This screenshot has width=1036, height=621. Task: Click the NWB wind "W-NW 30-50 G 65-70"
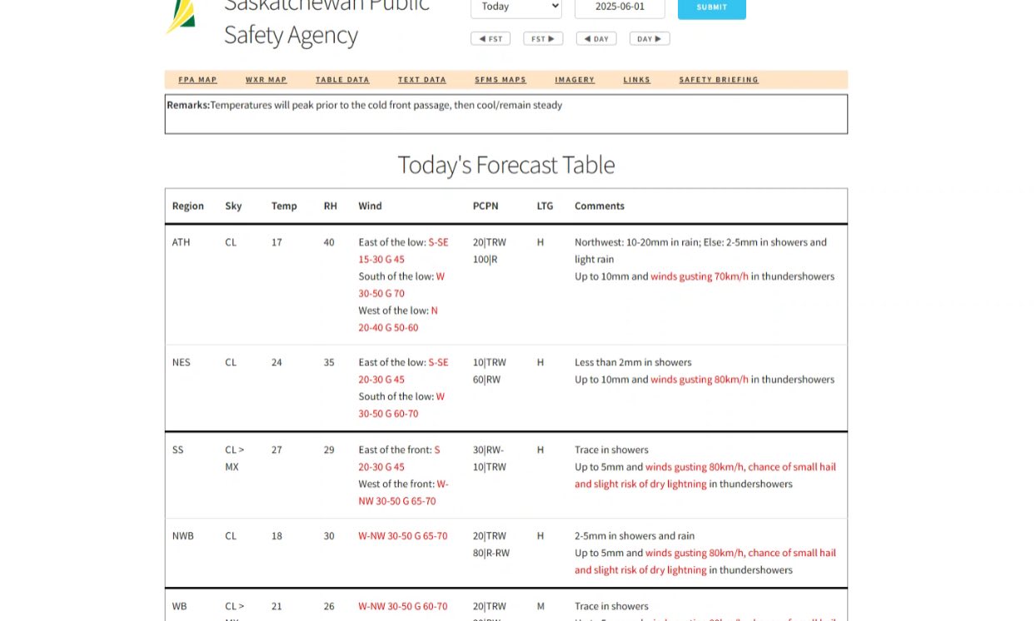[x=403, y=536]
